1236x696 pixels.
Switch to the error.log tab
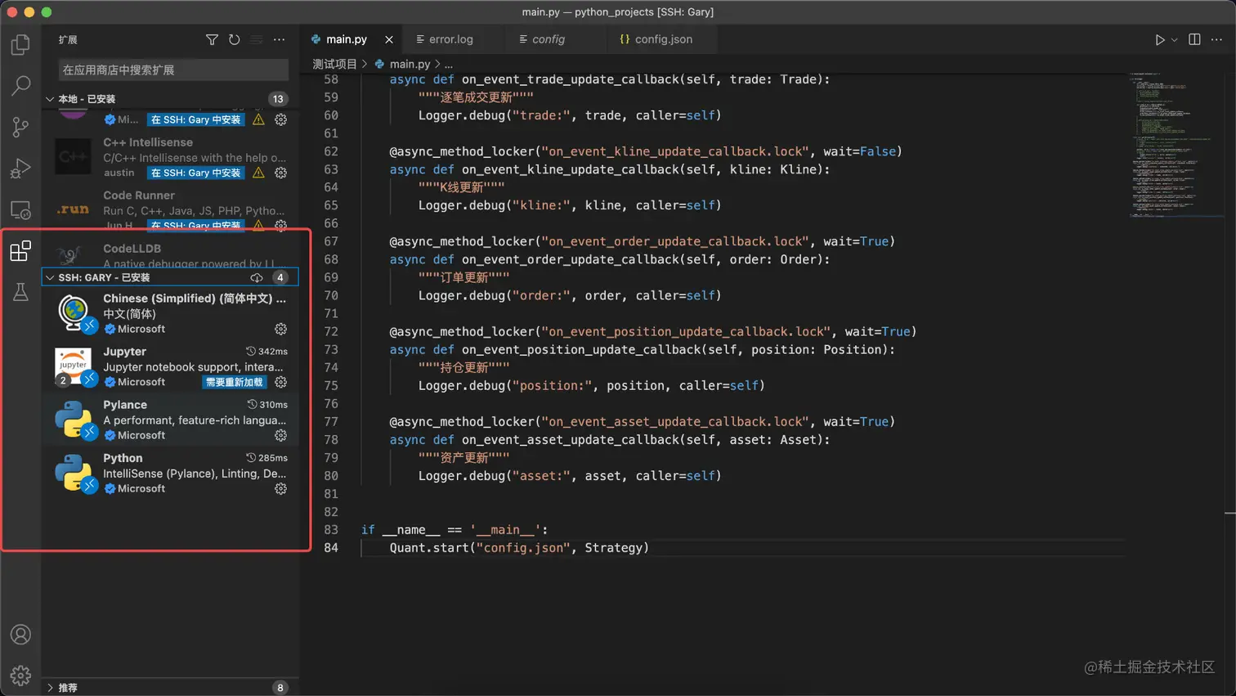(x=451, y=39)
